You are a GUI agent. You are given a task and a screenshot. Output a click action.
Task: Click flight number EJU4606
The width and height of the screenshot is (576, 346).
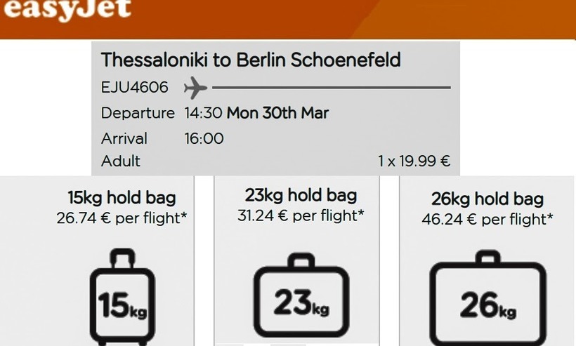tap(134, 88)
